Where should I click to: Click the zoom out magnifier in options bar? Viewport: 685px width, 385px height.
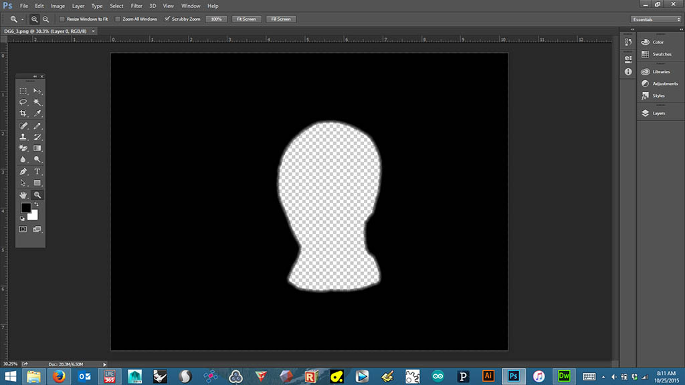click(x=45, y=19)
